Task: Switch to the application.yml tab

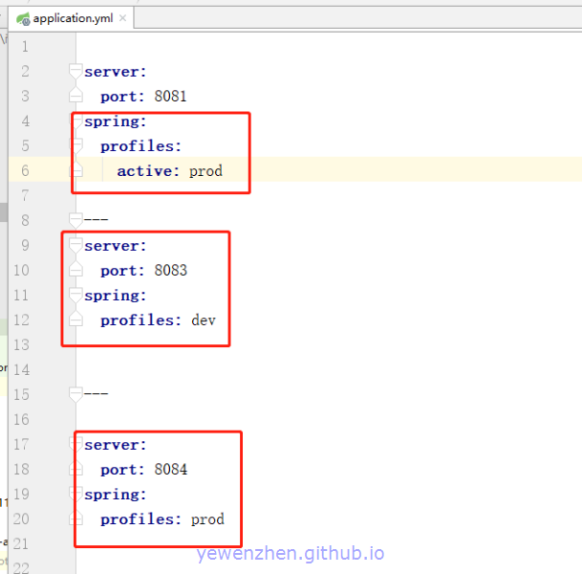Action: (x=73, y=18)
